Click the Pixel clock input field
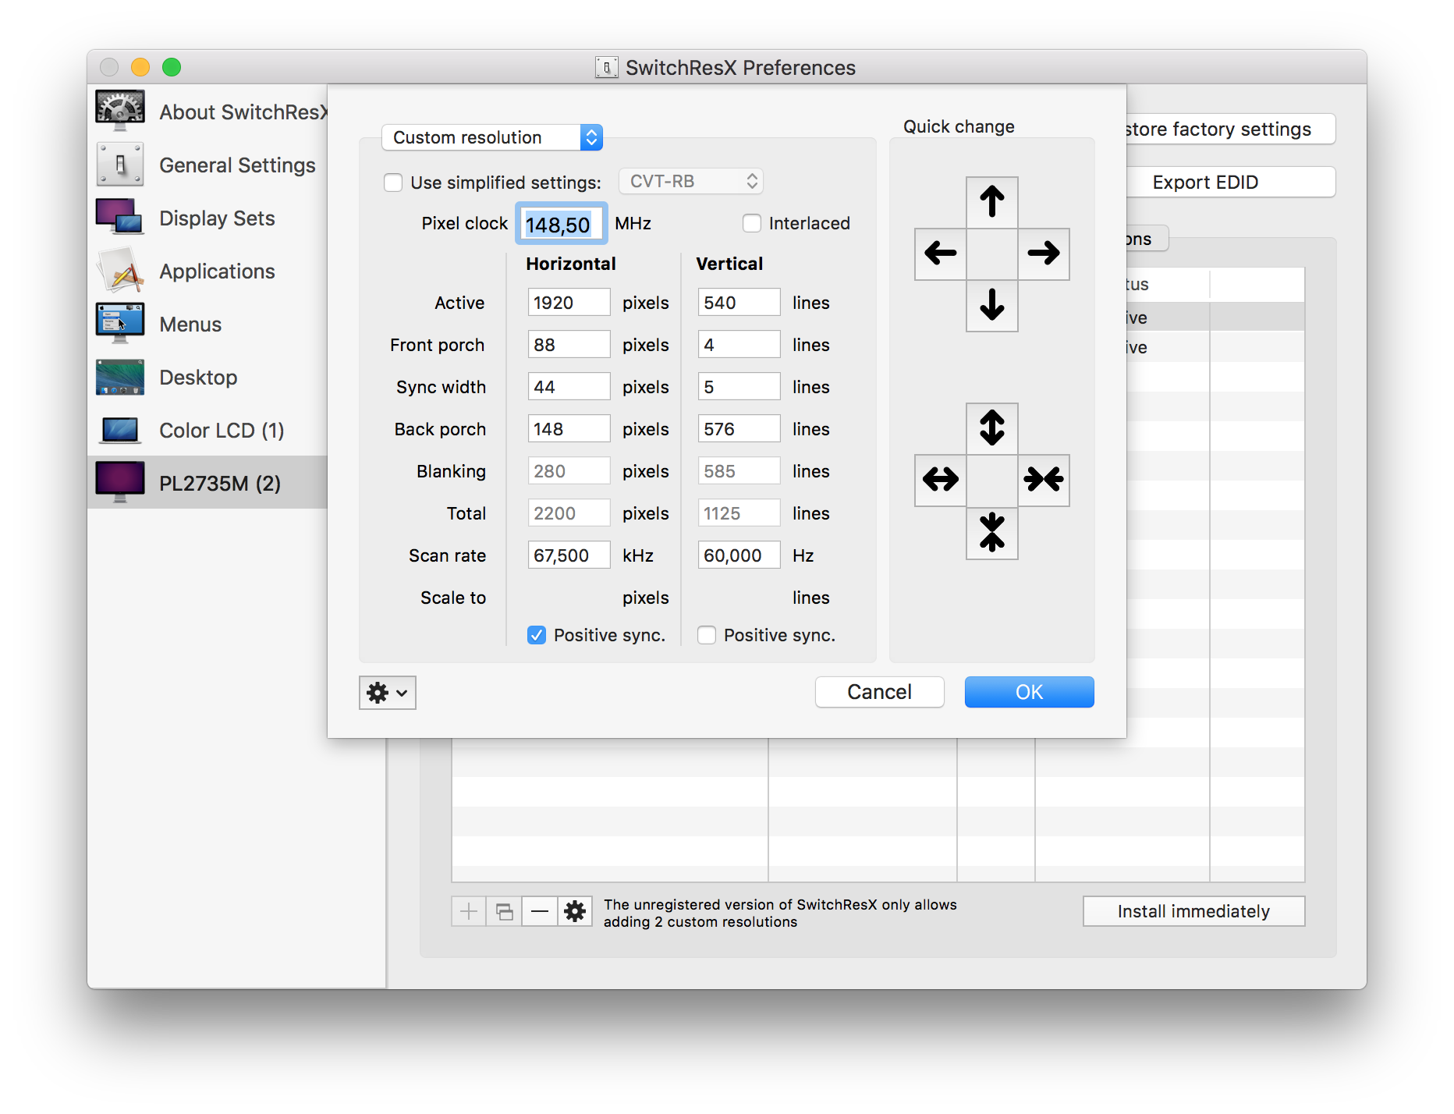Screen dimensions: 1454x1114 click(x=561, y=224)
